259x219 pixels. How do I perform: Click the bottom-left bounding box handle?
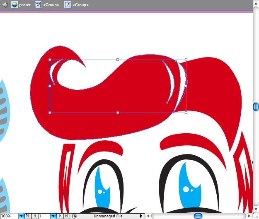click(x=50, y=113)
